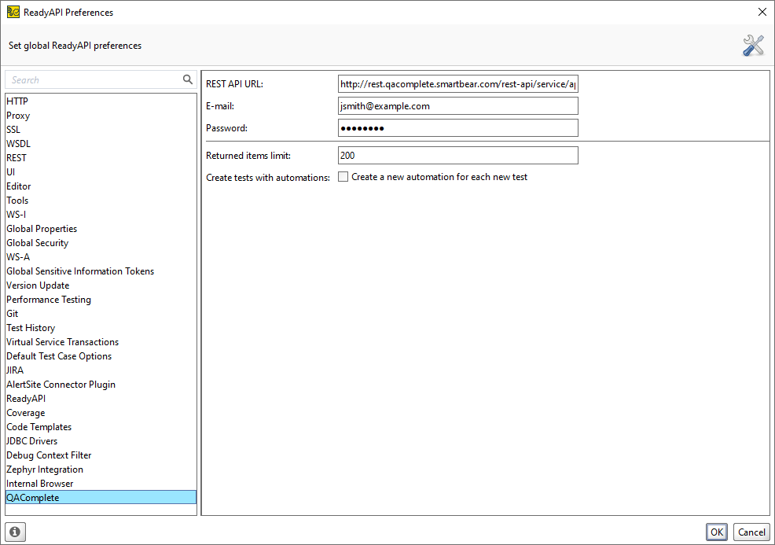Viewport: 775px width, 545px height.
Task: Click the wrench preferences icon
Action: [753, 45]
